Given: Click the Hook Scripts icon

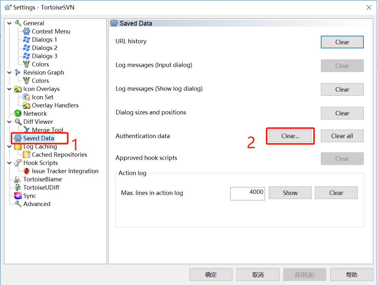Looking at the screenshot, I should [18, 163].
